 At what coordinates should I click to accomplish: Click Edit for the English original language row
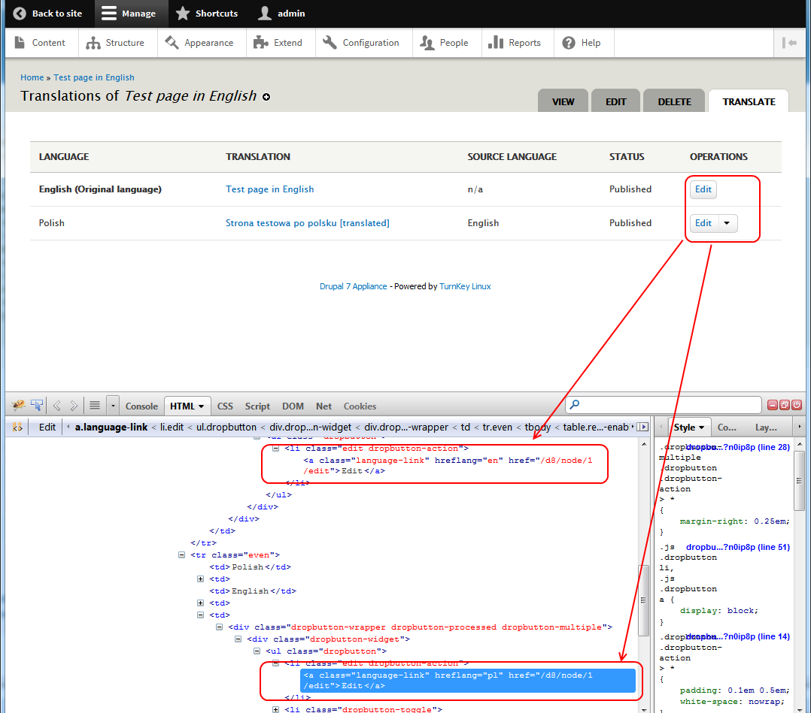click(x=703, y=189)
